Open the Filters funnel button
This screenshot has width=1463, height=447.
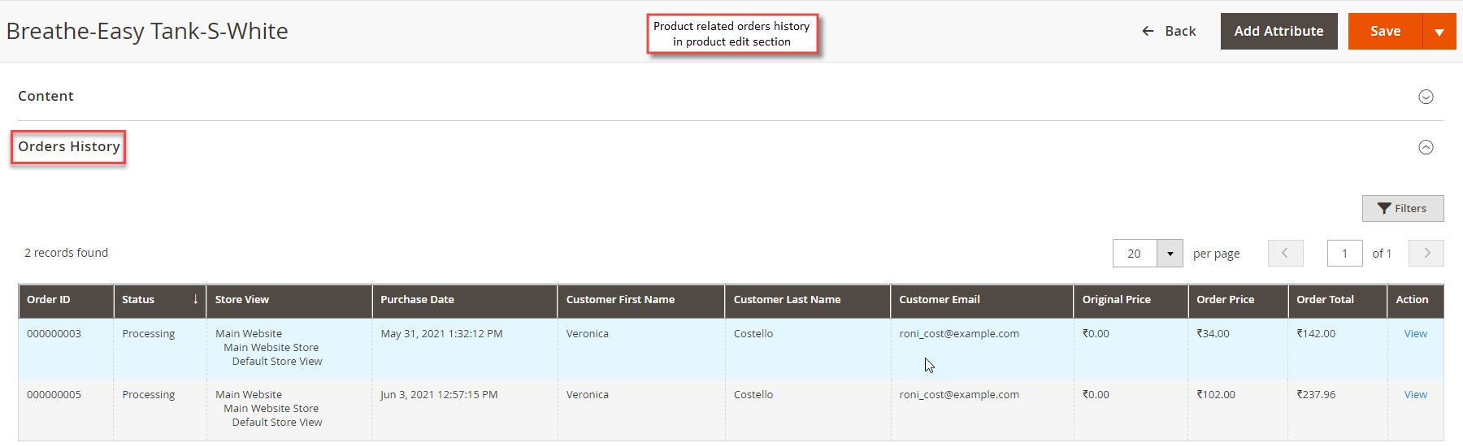[x=1403, y=208]
